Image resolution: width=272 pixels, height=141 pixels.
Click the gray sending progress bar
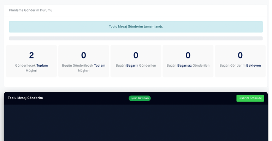pyautogui.click(x=136, y=38)
